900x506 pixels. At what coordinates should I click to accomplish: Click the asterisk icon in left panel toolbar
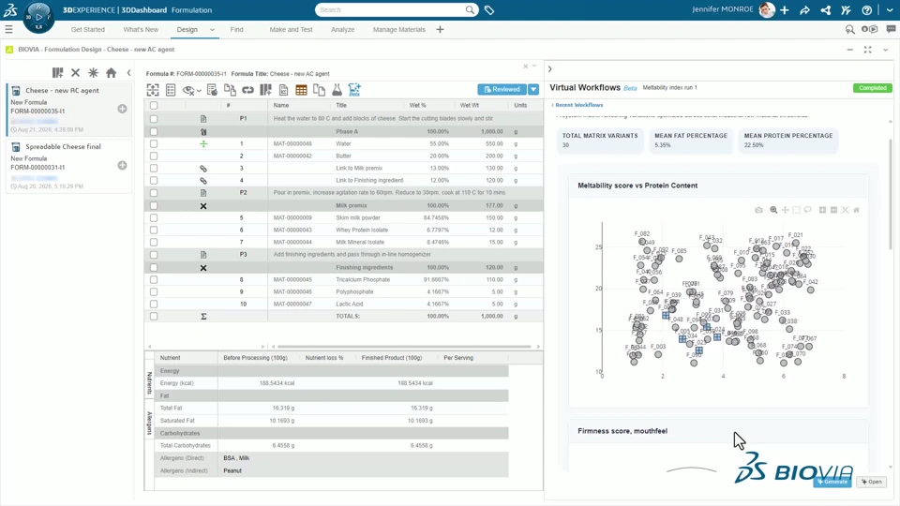(93, 73)
